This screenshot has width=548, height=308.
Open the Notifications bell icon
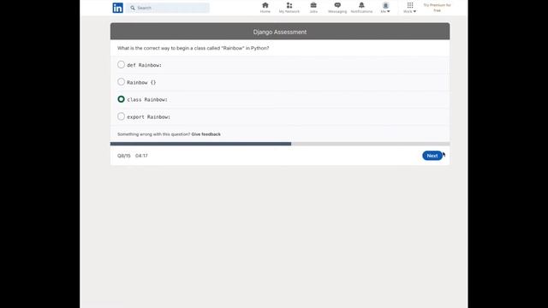tap(361, 8)
